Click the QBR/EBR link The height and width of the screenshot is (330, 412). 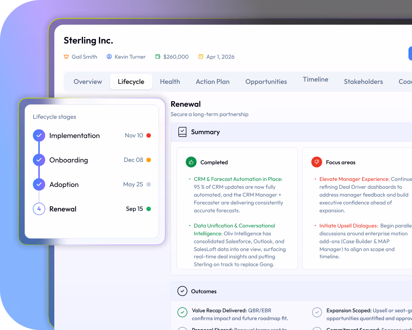pyautogui.click(x=260, y=310)
